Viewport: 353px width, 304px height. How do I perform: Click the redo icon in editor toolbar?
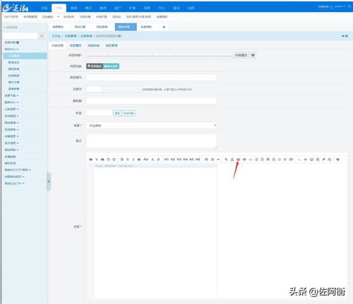(x=114, y=159)
